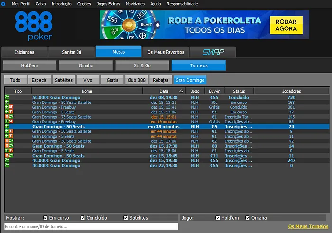332x233 pixels.
Task: Click orange T icon on 75 Seats Satelite row
Action: click(7, 117)
